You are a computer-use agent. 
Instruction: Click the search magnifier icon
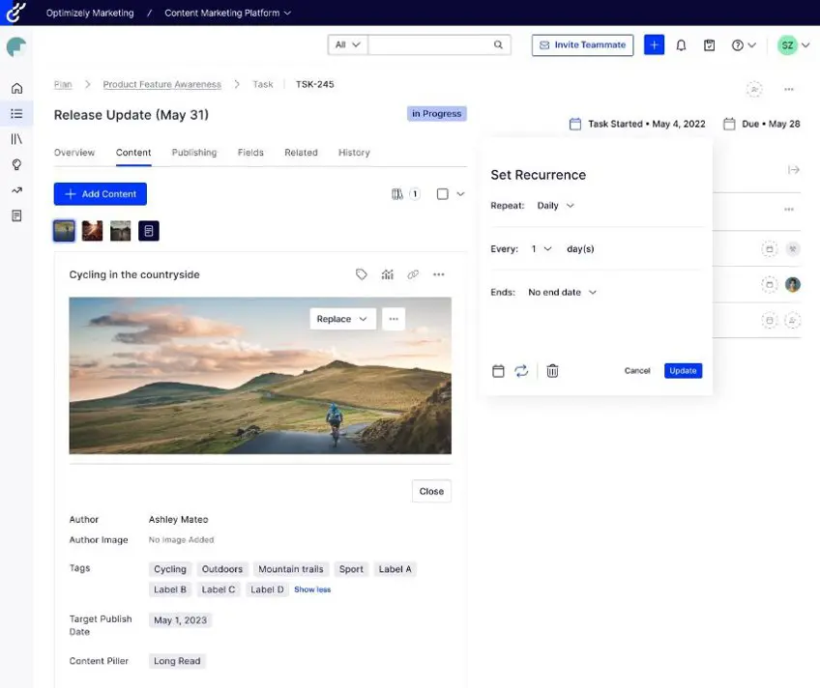[x=498, y=44]
